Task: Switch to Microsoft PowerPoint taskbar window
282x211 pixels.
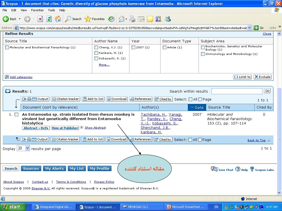Action: tap(186, 207)
